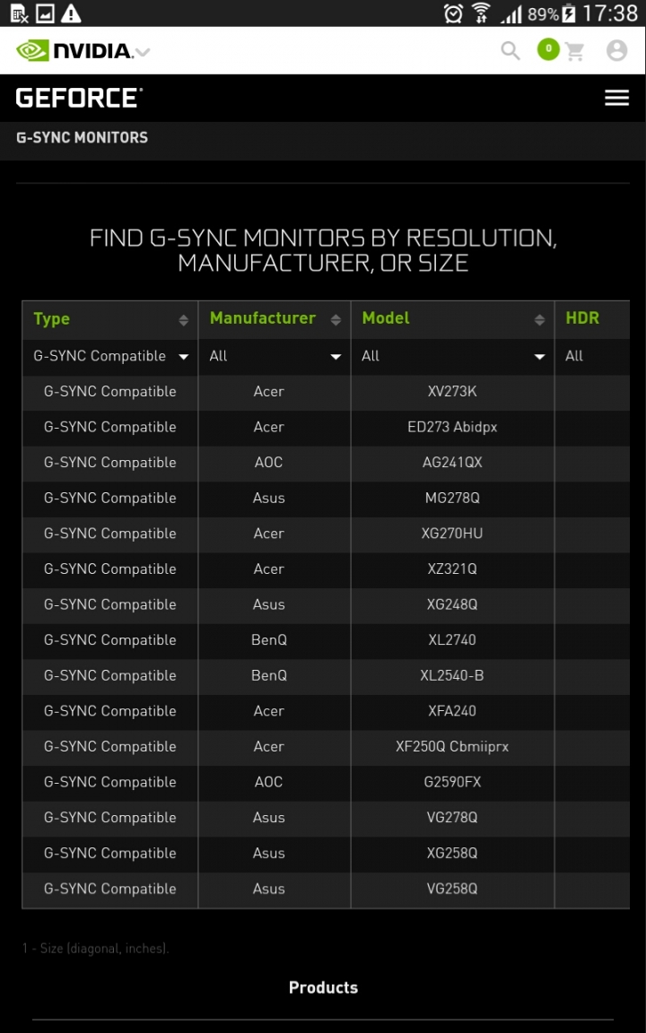
Task: Click the GeForce logo
Action: [79, 98]
